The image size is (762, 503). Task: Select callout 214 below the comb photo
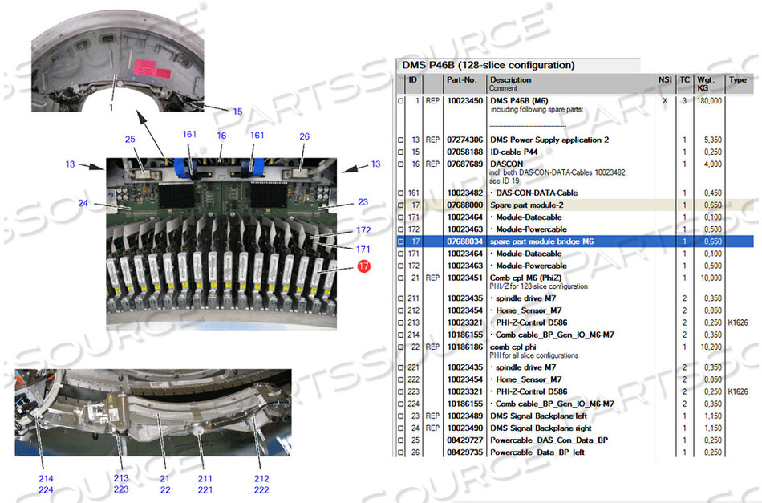pyautogui.click(x=46, y=479)
